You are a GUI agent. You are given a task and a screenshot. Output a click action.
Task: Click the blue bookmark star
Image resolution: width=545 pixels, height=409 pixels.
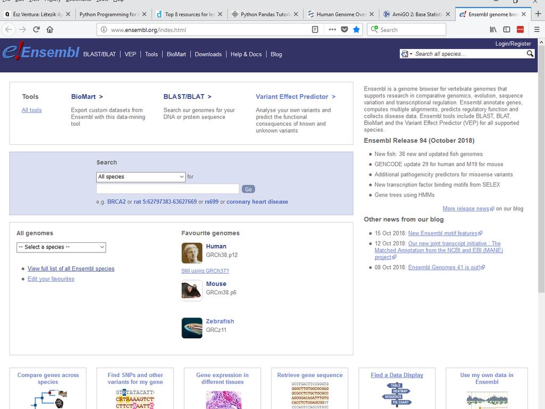click(356, 30)
